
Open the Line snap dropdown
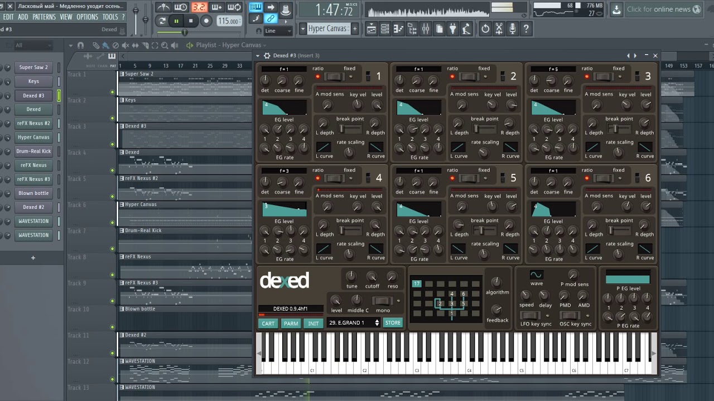coord(277,31)
